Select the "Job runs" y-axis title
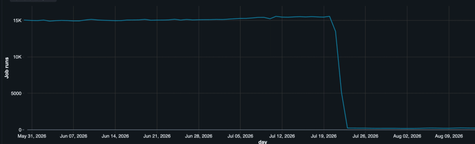The height and width of the screenshot is (144, 475). pos(7,68)
